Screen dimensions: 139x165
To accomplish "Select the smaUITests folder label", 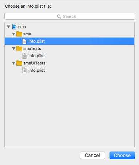I will (34, 63).
